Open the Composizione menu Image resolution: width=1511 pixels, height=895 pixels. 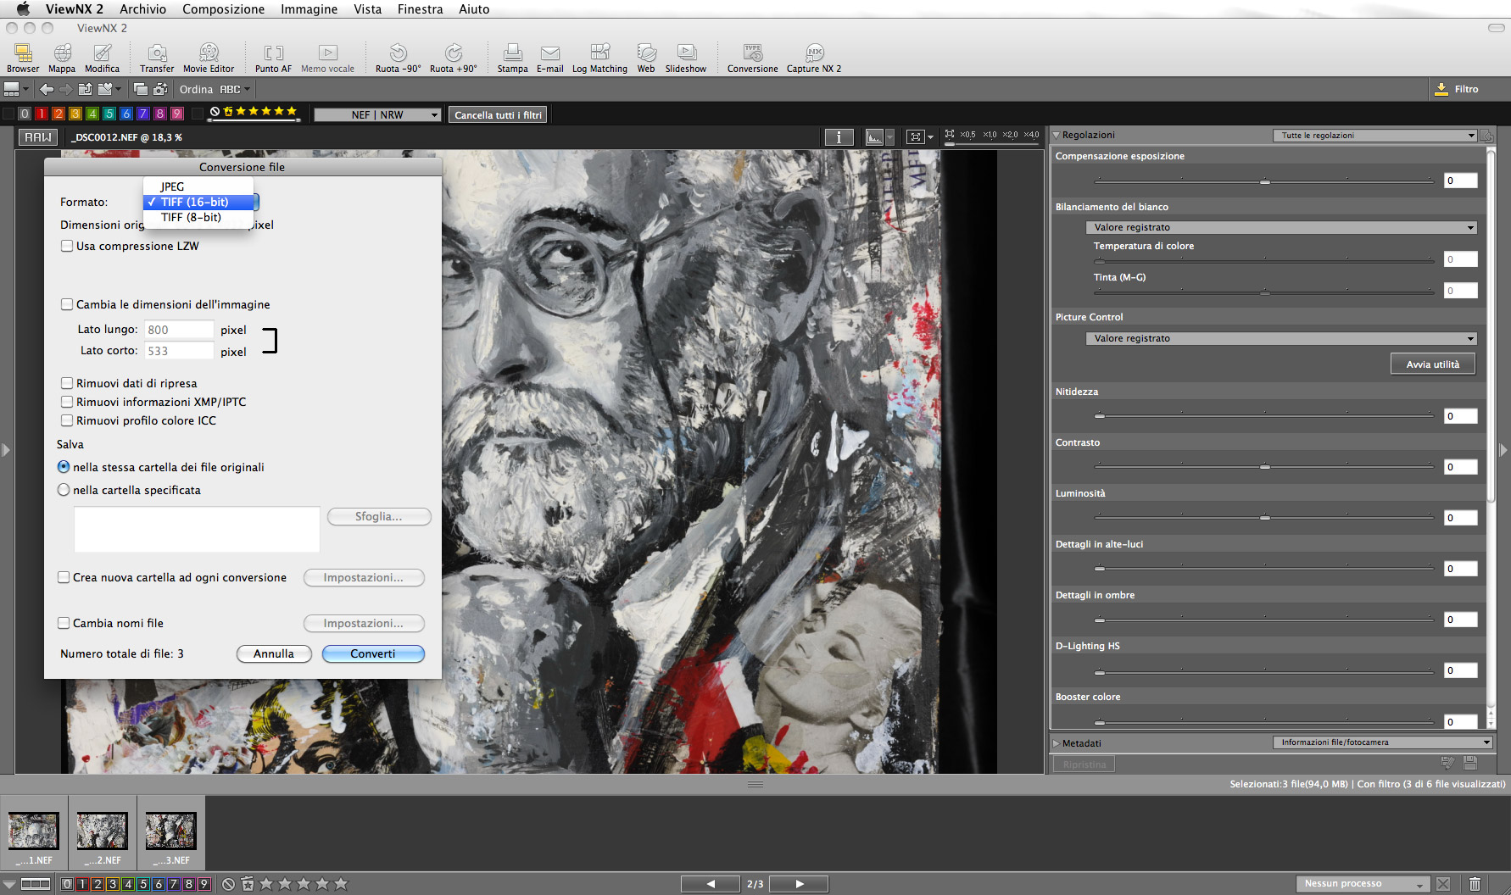pos(223,9)
